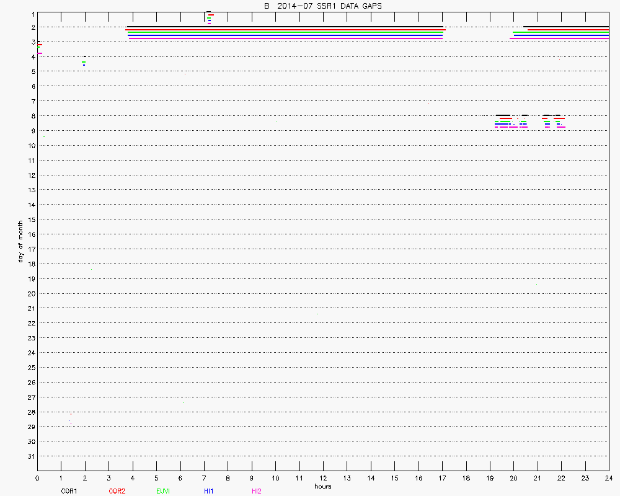
Task: Select the green EUVI legend label
Action: [163, 491]
